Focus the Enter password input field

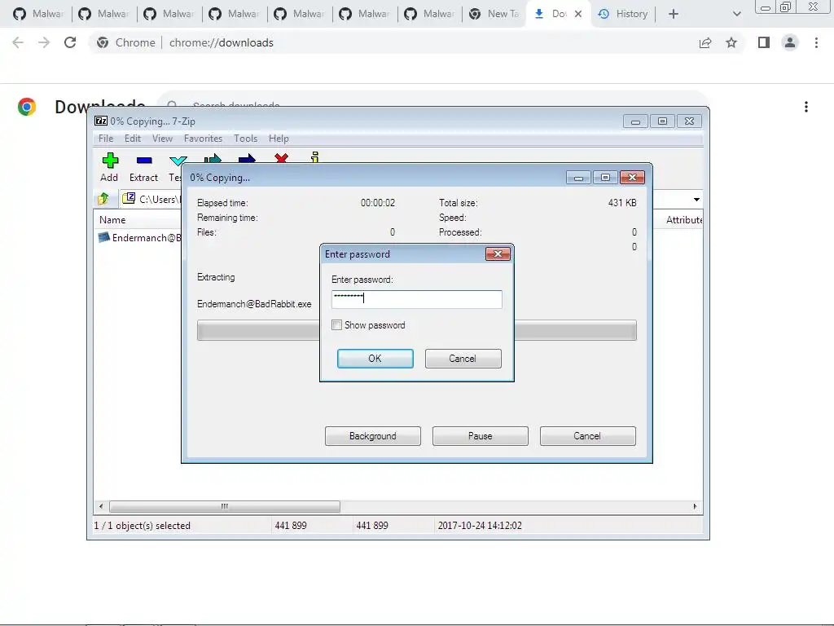coord(416,299)
